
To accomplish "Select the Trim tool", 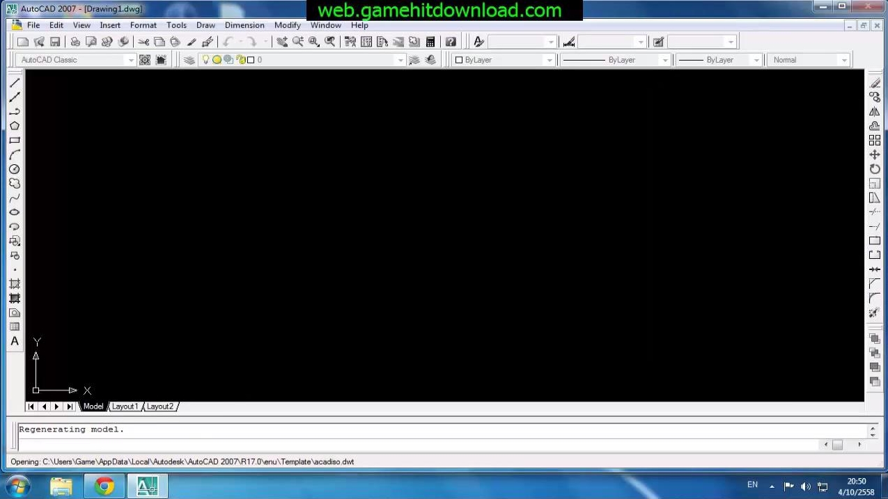I will coord(875,212).
